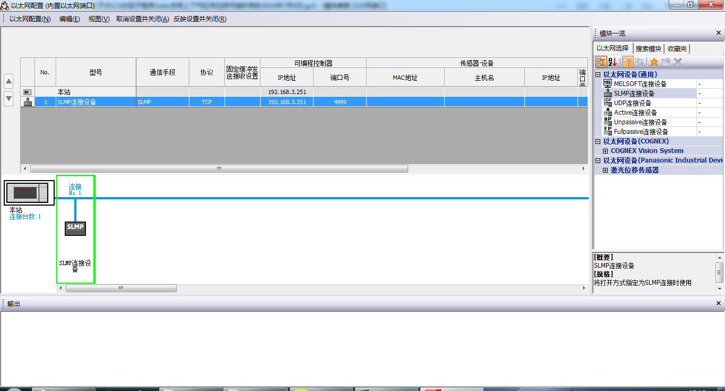Click the 本站 host station PLC image
This screenshot has height=391, width=725.
(29, 193)
